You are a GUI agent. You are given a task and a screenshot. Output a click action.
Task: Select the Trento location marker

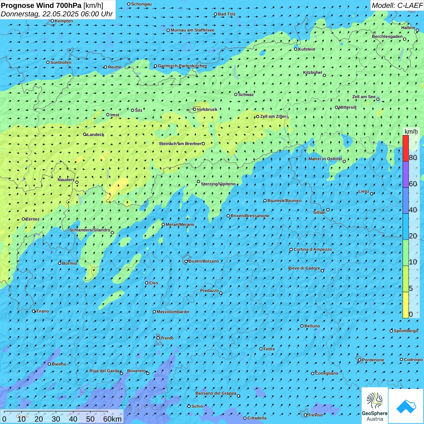[x=158, y=338]
